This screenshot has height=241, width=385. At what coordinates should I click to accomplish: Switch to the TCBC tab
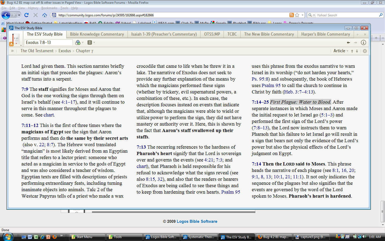pos(232,34)
